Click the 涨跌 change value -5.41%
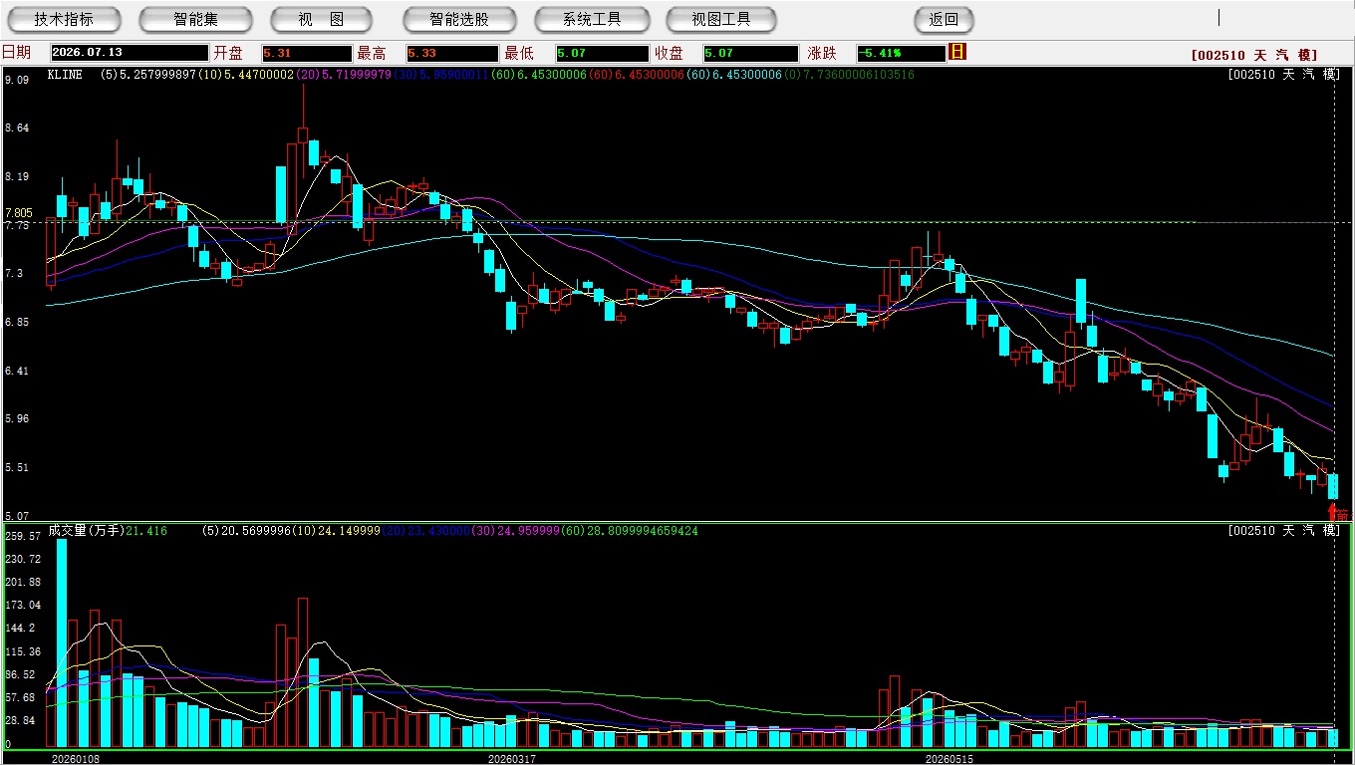This screenshot has height=765, width=1355. [x=901, y=54]
